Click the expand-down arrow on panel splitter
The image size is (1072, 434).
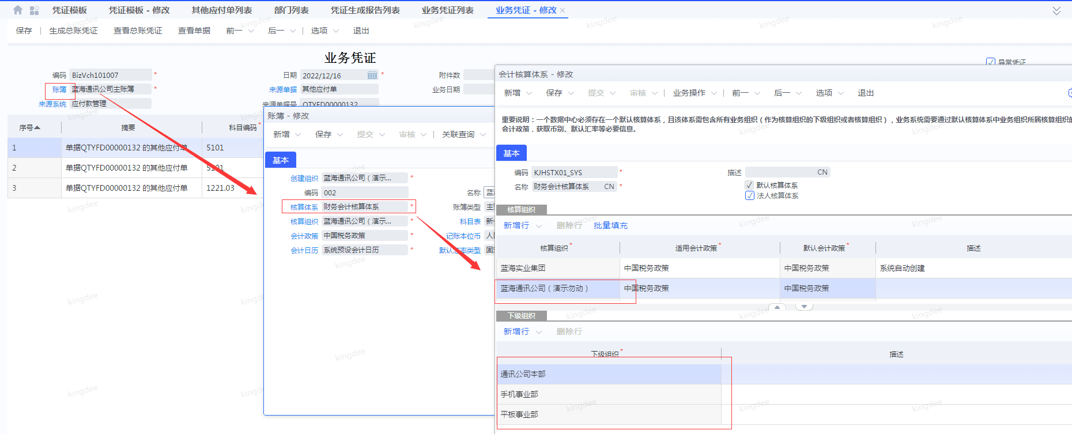[804, 307]
